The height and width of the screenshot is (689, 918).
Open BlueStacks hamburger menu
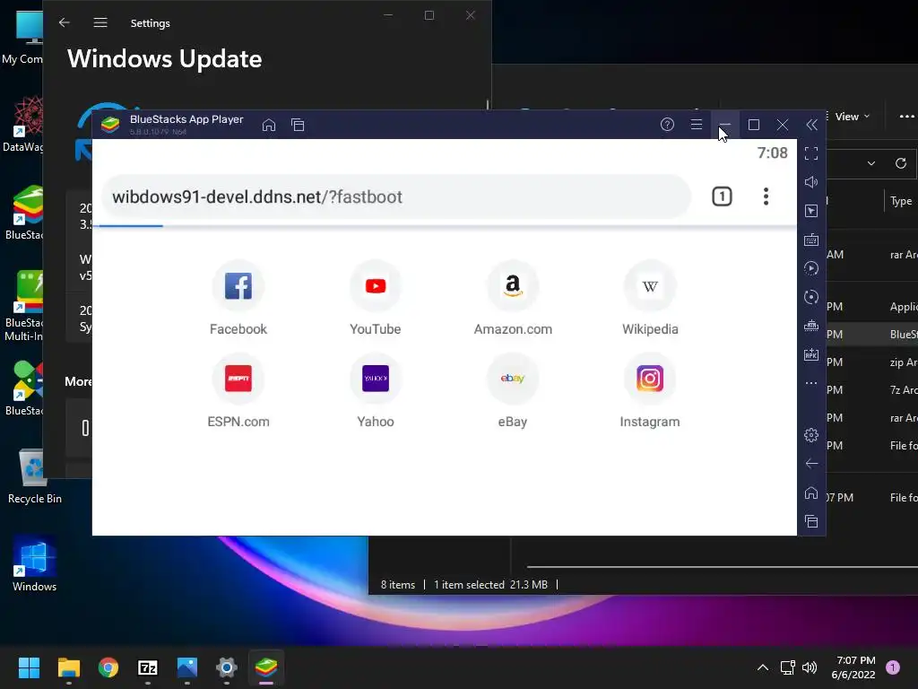[x=696, y=124]
